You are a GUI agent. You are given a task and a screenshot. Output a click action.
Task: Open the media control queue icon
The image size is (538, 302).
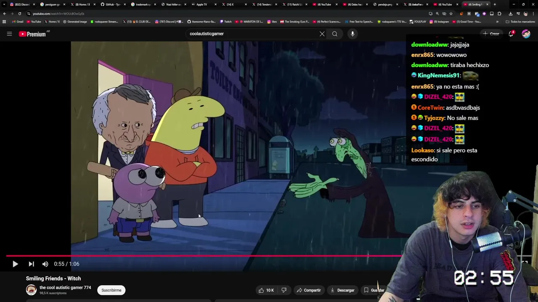click(518, 13)
